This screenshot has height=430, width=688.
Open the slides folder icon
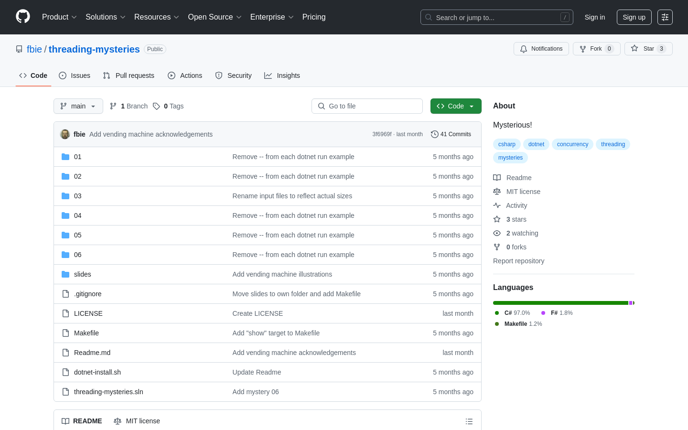[65, 274]
